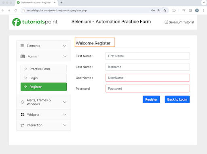Click the tab search dropdown arrow
207x154 pixels.
coord(204,2)
